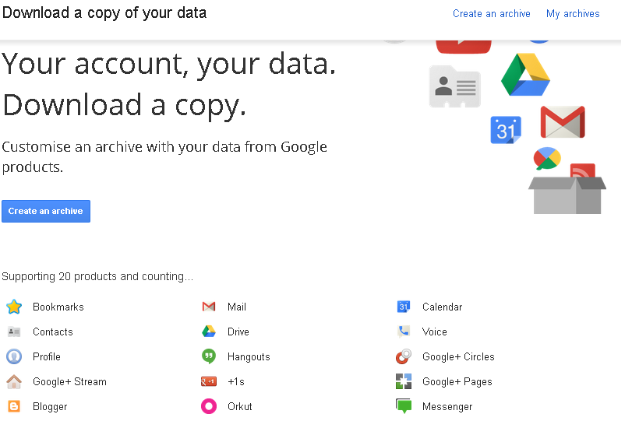The width and height of the screenshot is (632, 421).
Task: Click the Hangouts green bubble icon
Action: [x=209, y=356]
